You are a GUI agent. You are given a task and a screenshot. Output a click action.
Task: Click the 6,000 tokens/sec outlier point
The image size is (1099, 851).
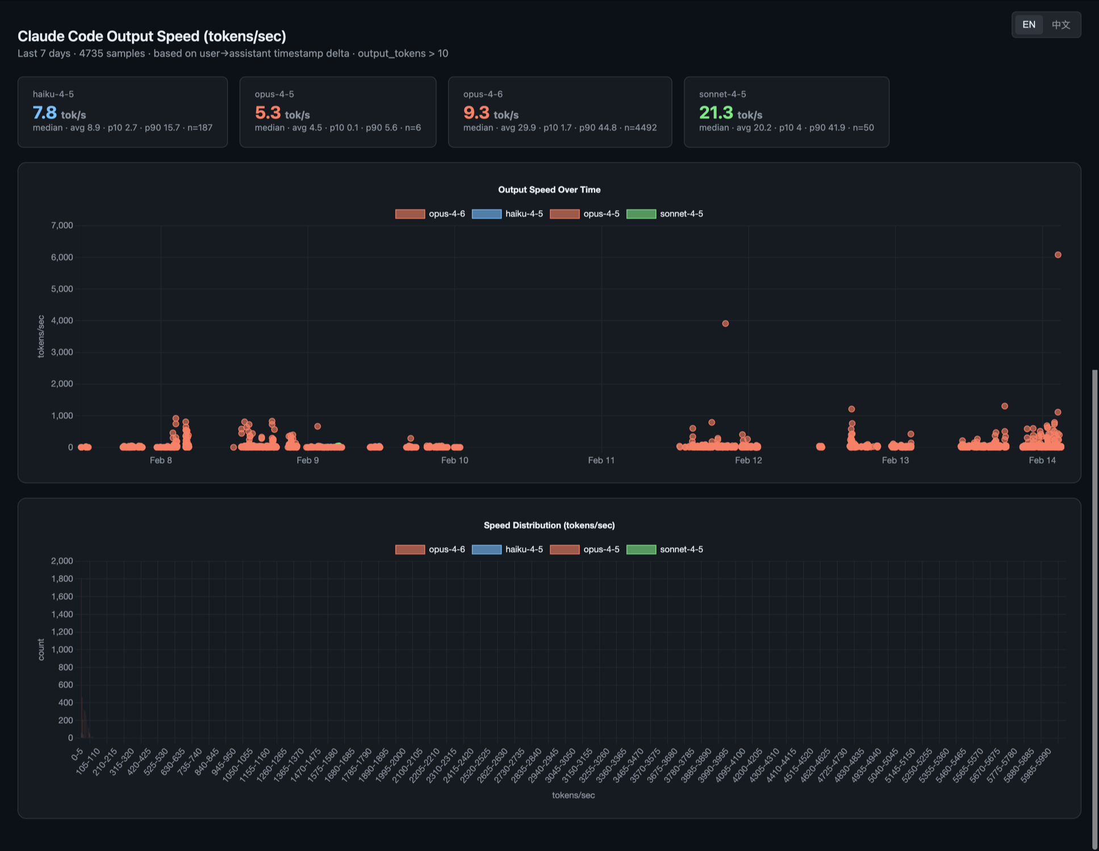(x=1058, y=255)
